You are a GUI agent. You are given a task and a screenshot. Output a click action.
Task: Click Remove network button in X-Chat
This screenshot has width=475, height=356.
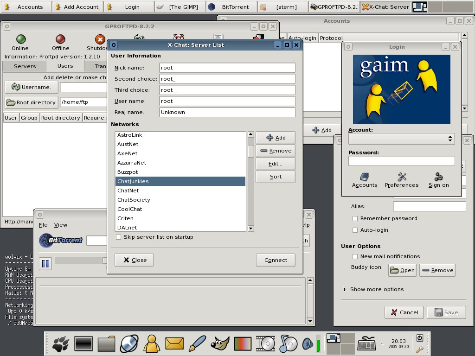(x=276, y=151)
